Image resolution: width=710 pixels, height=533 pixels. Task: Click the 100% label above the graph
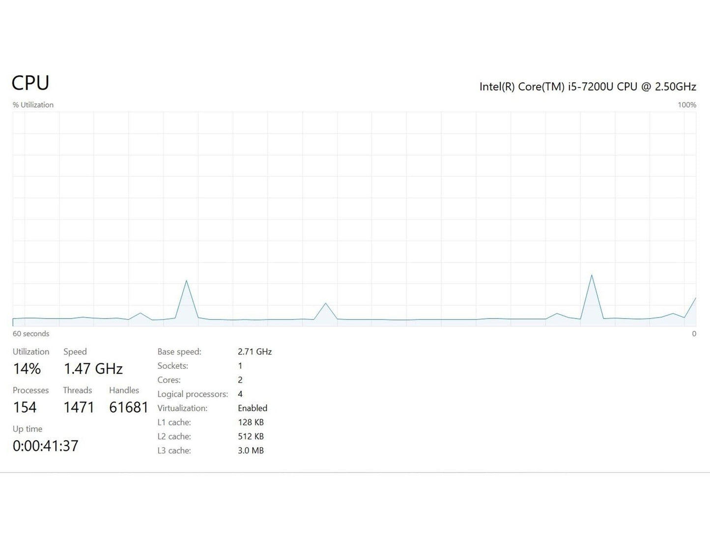click(x=686, y=105)
